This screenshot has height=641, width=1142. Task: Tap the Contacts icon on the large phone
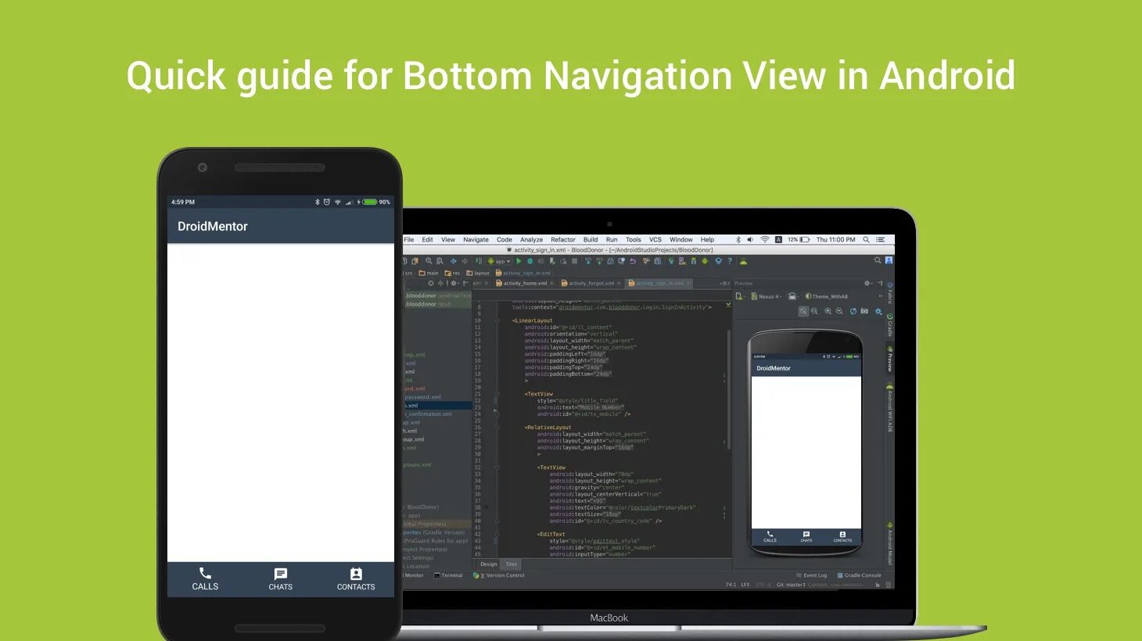click(x=356, y=574)
